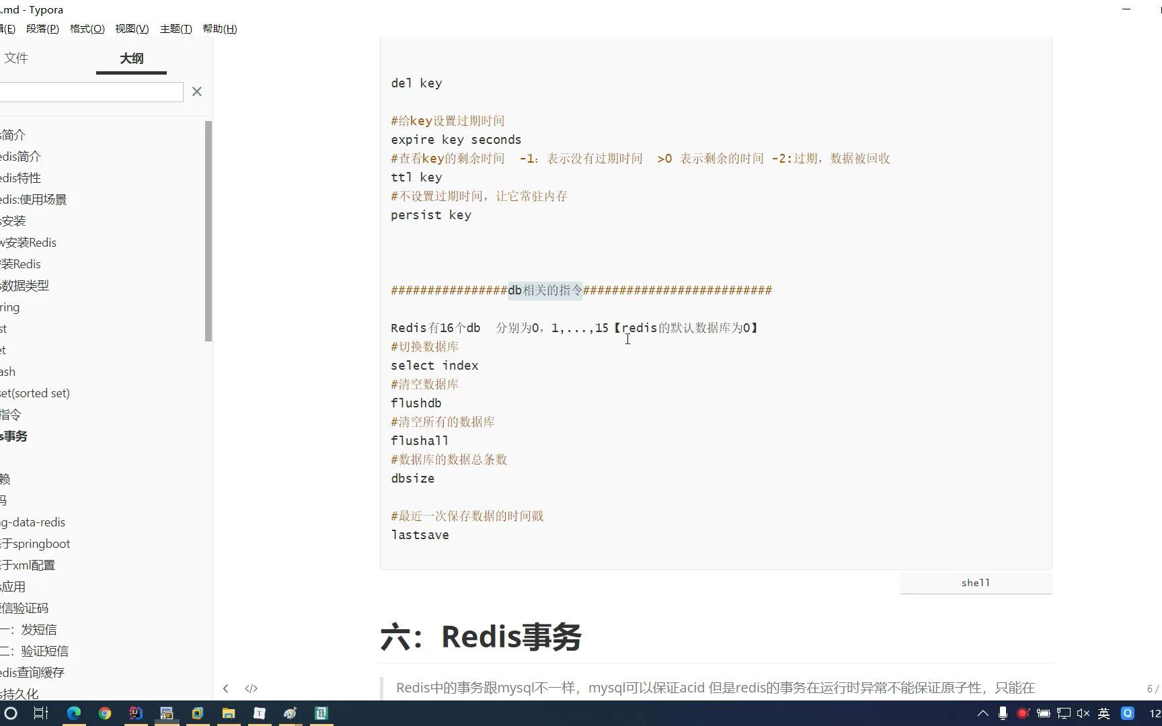1162x726 pixels.
Task: Open IntelliJ IDEA from the taskbar
Action: [x=136, y=713]
